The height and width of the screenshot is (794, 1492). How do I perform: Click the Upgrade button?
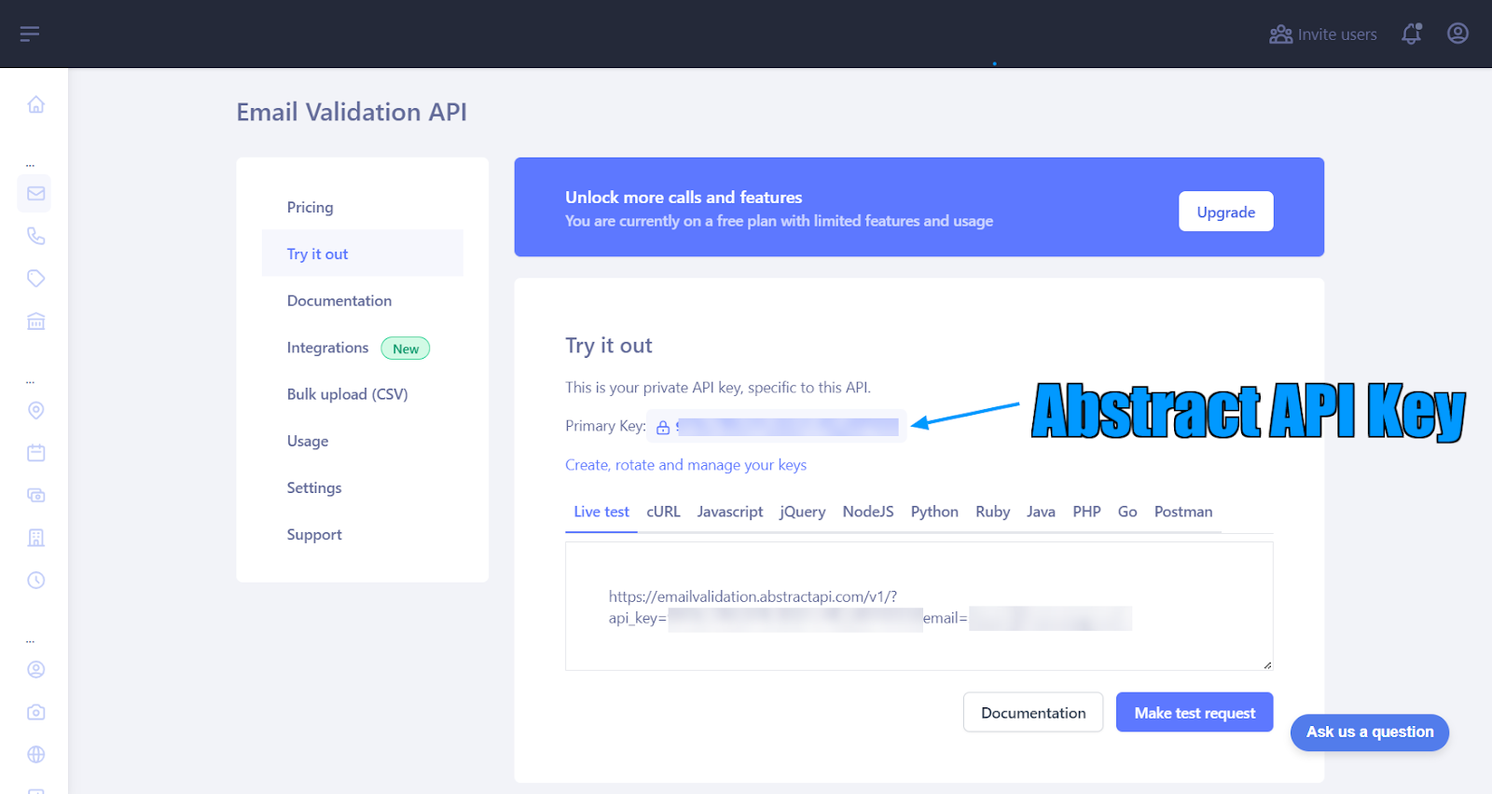pyautogui.click(x=1226, y=212)
